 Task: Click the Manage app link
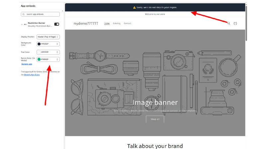point(27,64)
